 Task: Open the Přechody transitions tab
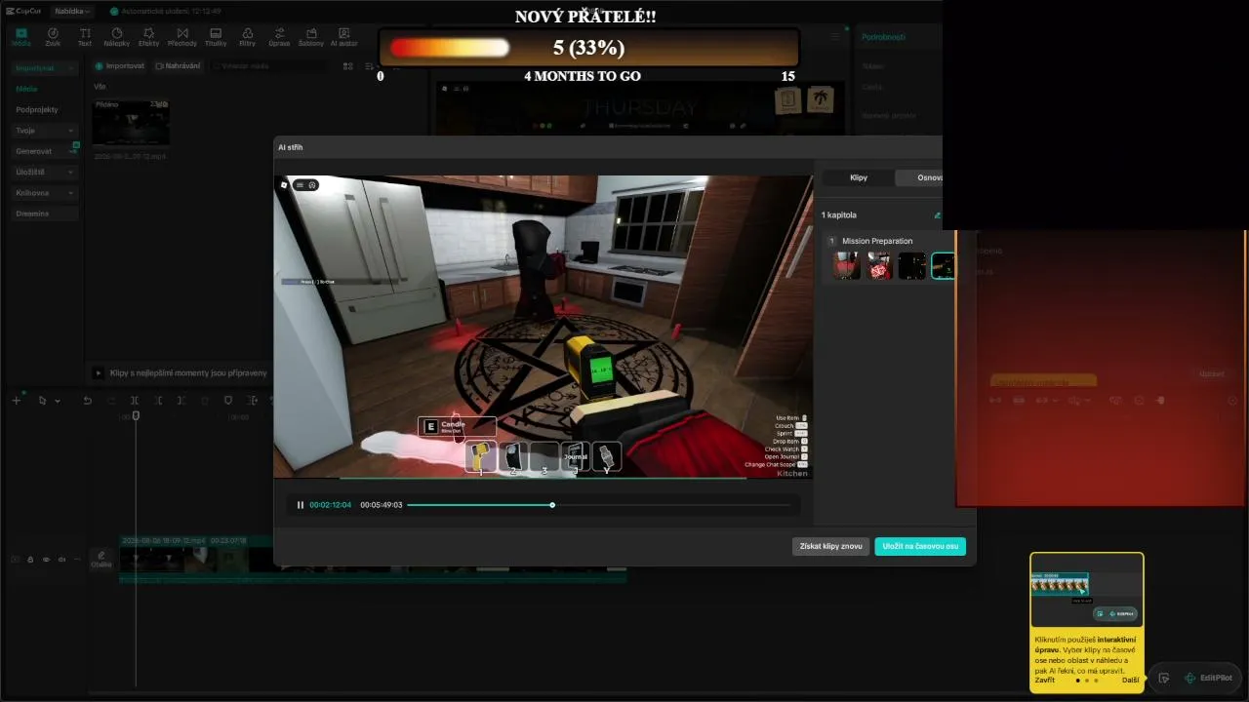point(181,37)
